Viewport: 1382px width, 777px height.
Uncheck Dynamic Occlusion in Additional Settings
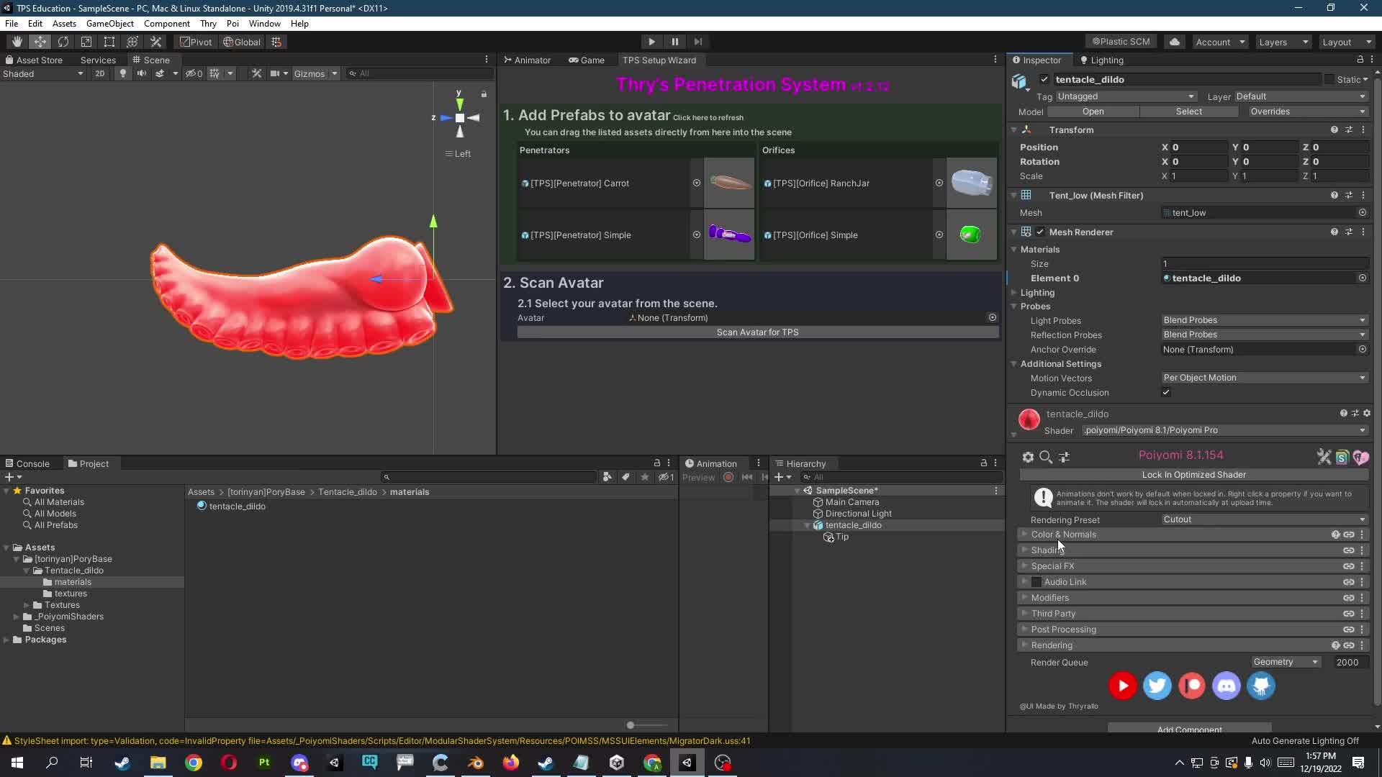[1166, 393]
